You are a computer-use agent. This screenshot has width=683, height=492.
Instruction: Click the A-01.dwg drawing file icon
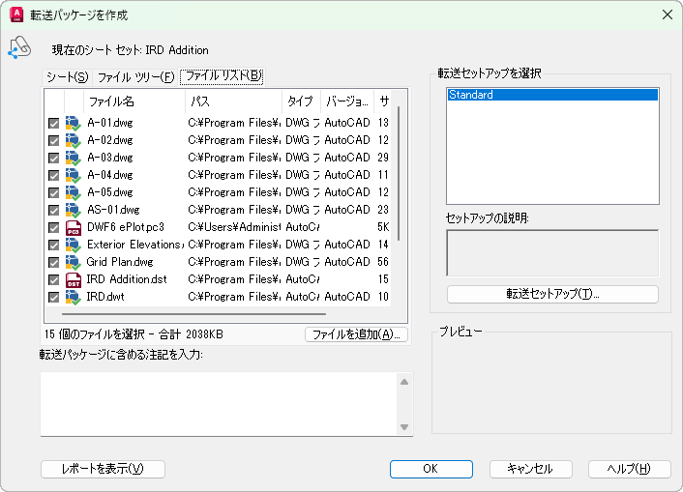(x=73, y=123)
